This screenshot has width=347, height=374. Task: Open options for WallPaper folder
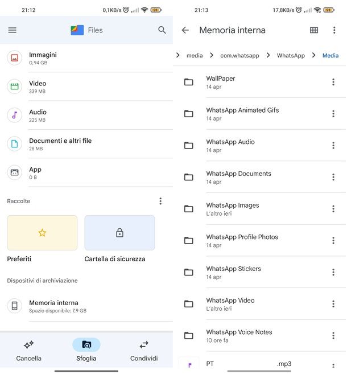333,82
